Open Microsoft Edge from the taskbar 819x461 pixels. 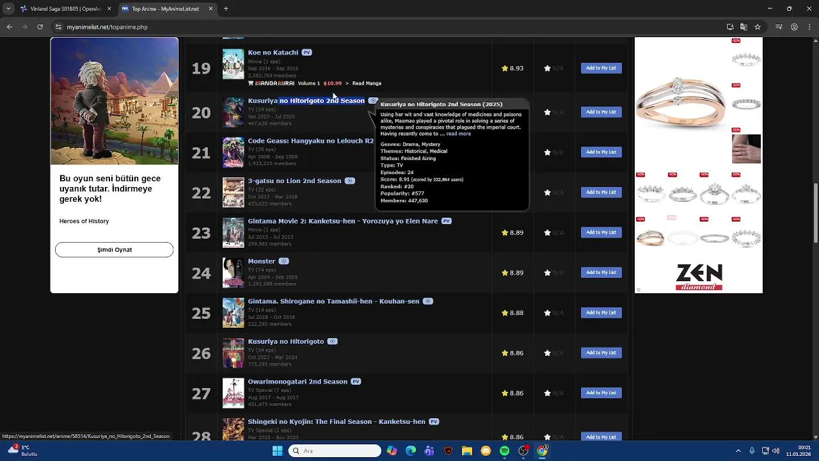[411, 451]
